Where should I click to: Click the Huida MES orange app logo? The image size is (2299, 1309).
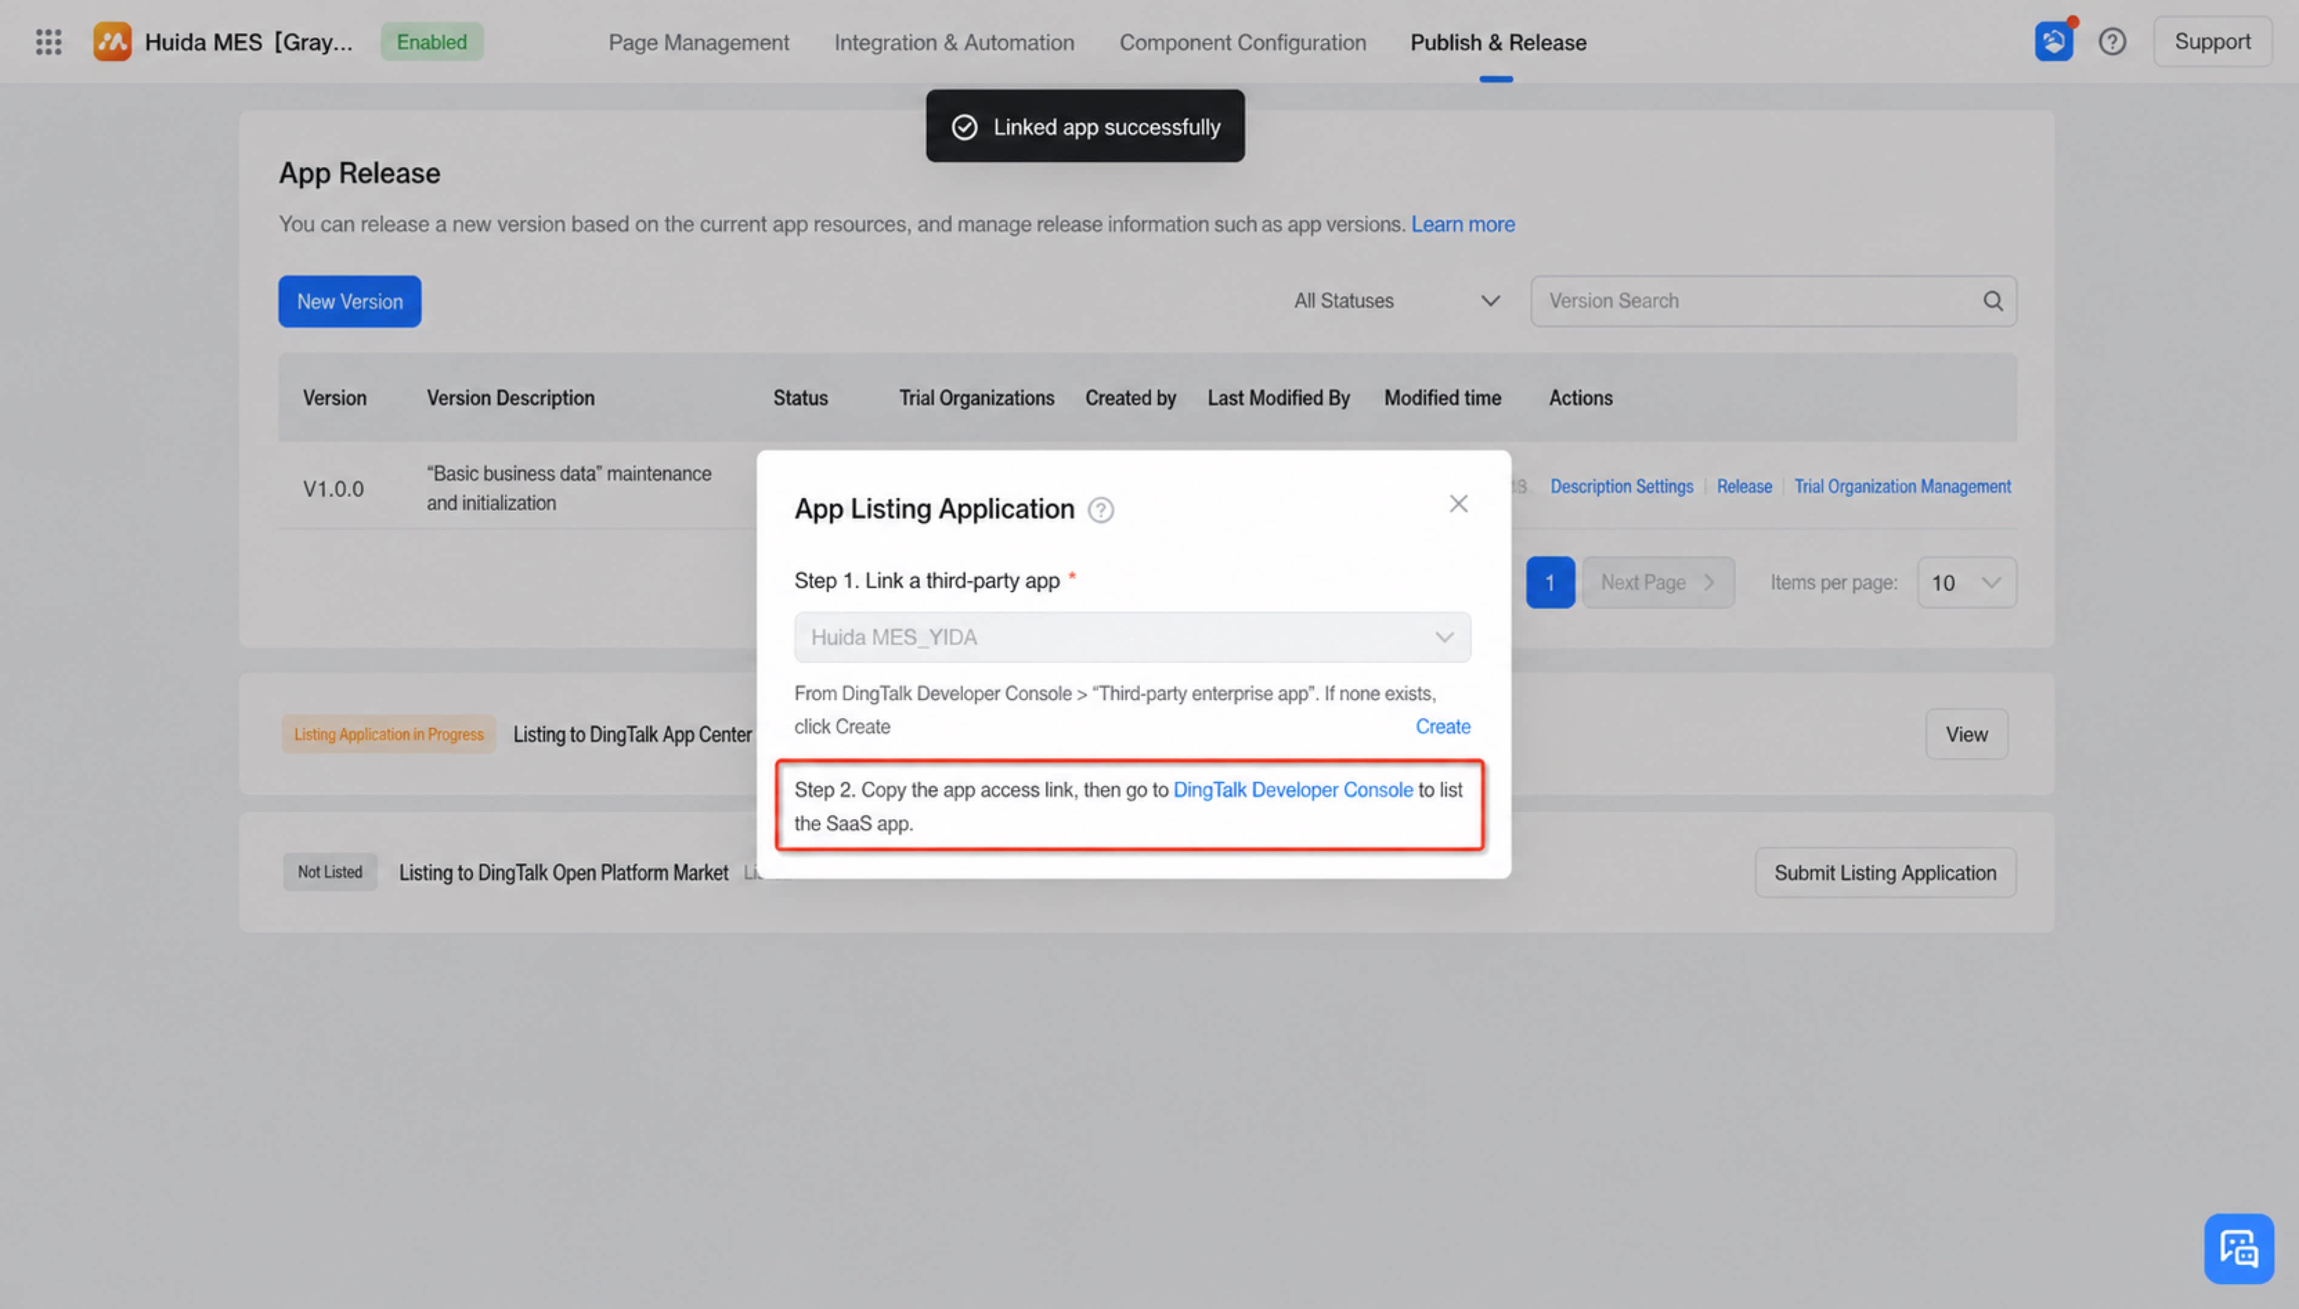pos(112,41)
